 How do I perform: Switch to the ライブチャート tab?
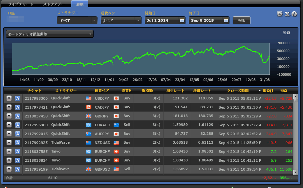[x=20, y=4]
